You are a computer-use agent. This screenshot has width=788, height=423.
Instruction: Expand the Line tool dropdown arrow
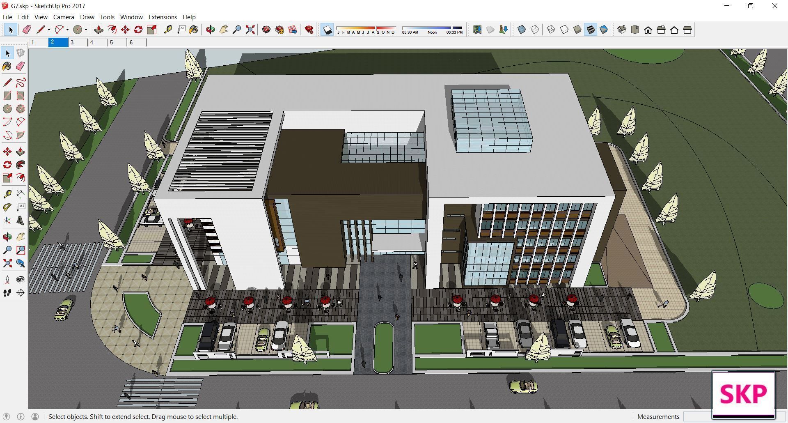[x=49, y=30]
